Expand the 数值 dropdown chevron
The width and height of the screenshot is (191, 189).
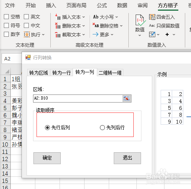(140, 36)
